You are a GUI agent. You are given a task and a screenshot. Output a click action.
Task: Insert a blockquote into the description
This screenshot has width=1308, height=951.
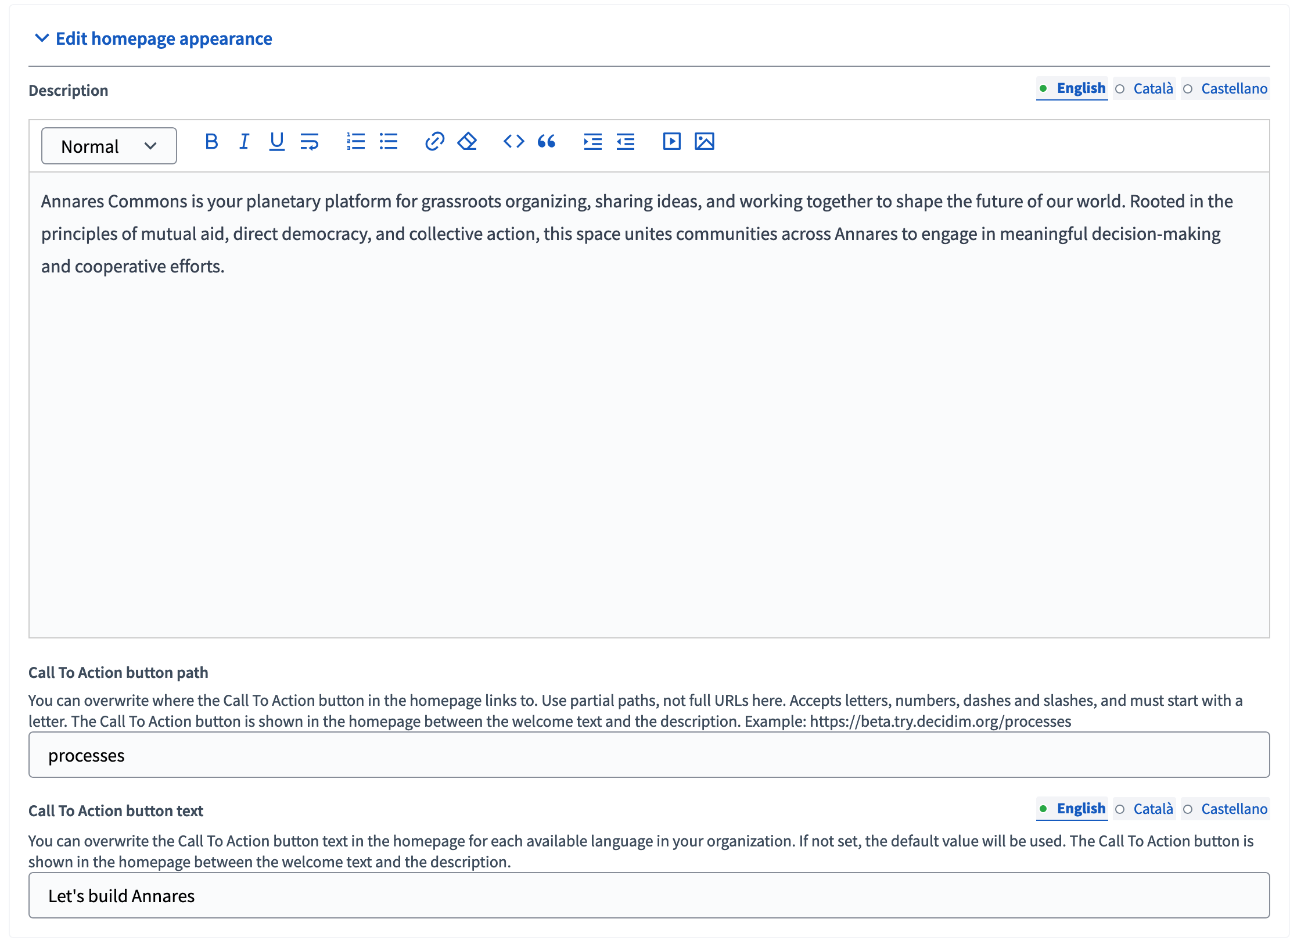546,141
